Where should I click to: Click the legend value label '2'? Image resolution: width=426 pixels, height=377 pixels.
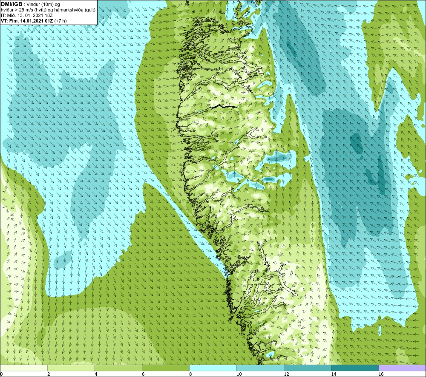pyautogui.click(x=49, y=374)
